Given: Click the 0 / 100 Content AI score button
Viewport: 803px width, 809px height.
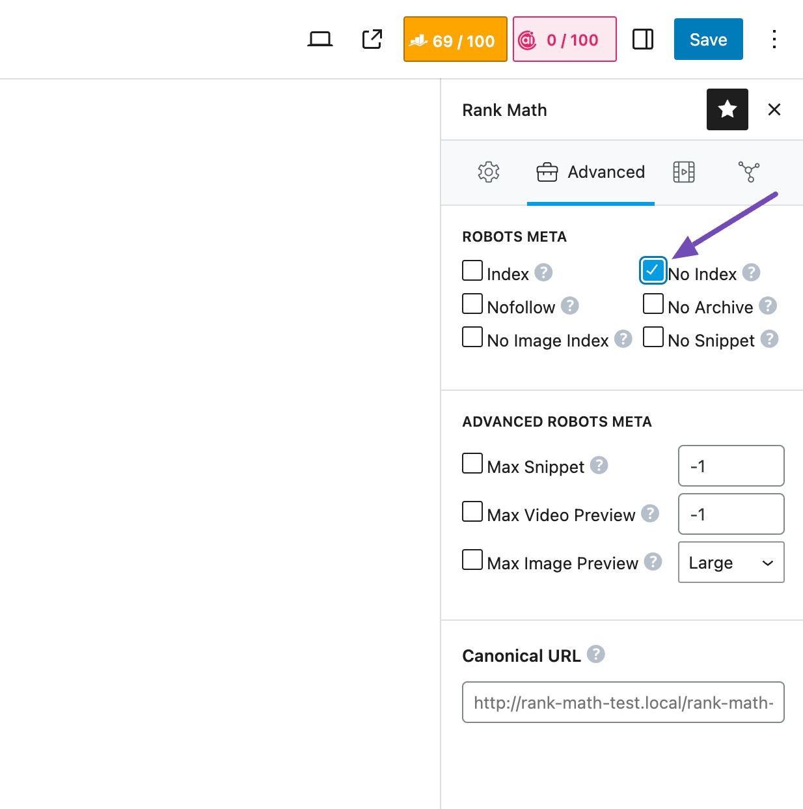Looking at the screenshot, I should point(564,40).
